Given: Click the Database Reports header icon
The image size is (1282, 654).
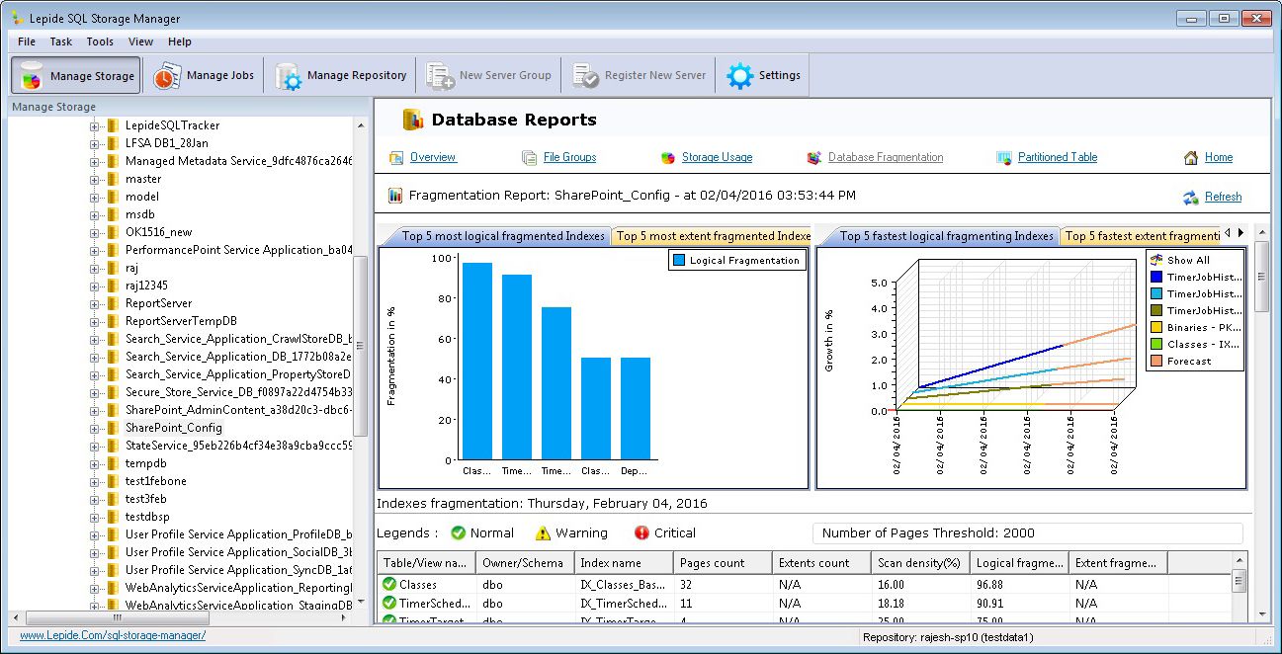Looking at the screenshot, I should (x=413, y=121).
